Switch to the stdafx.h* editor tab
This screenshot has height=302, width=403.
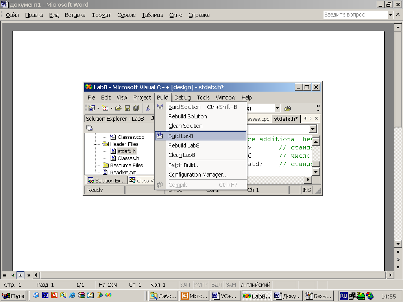pyautogui.click(x=286, y=119)
